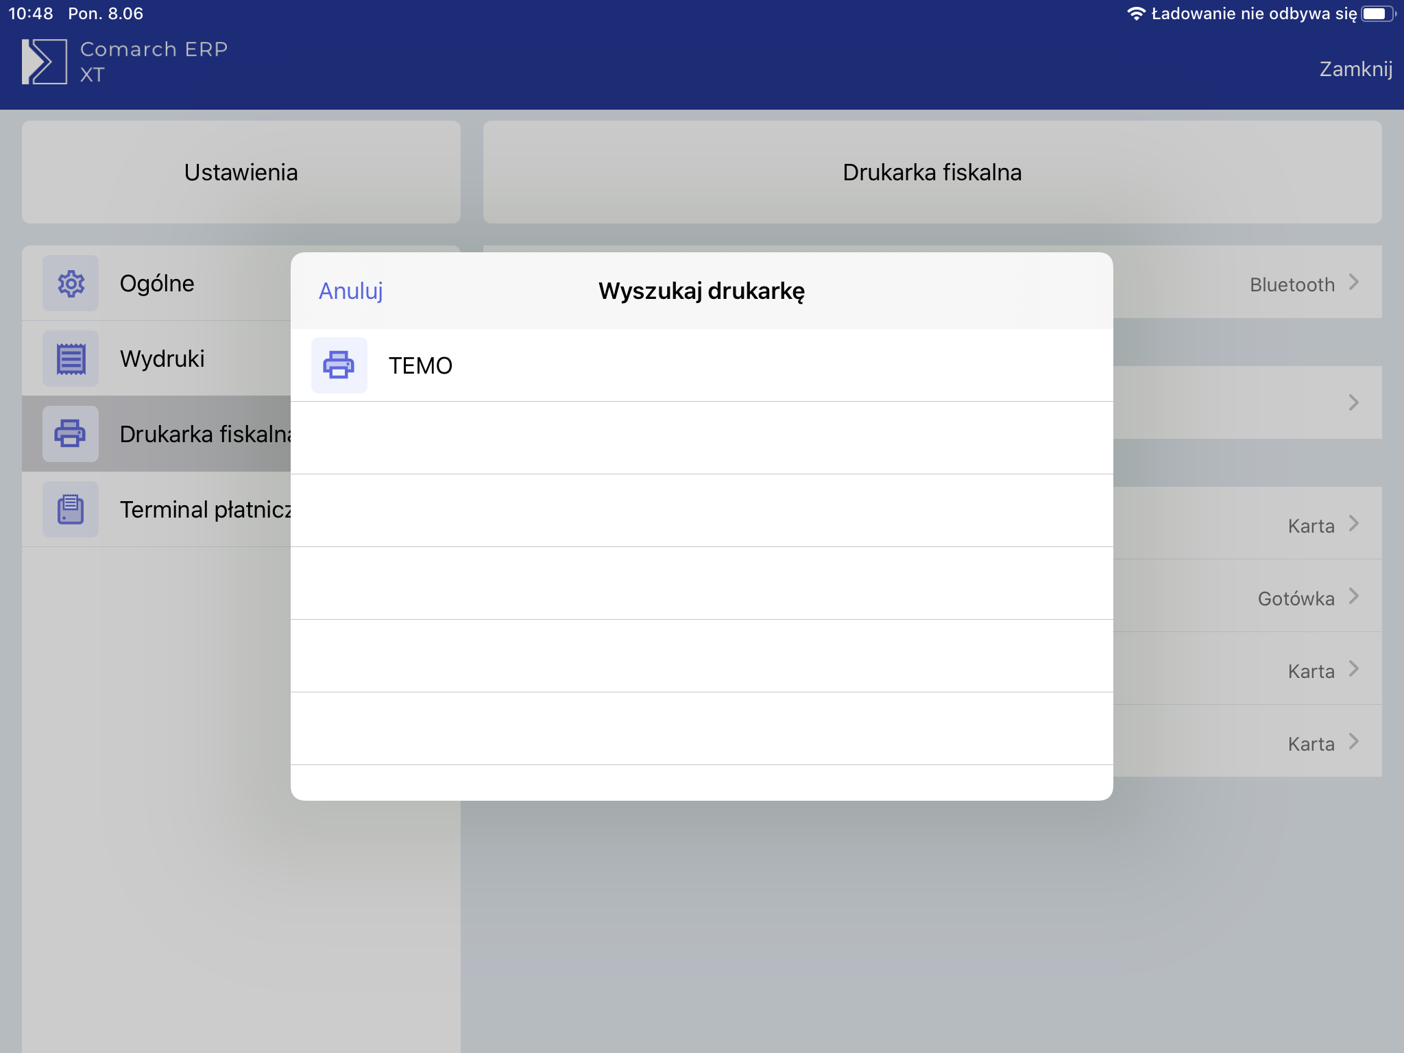The height and width of the screenshot is (1053, 1404).
Task: Open the last Karta row chevron
Action: click(x=1354, y=742)
